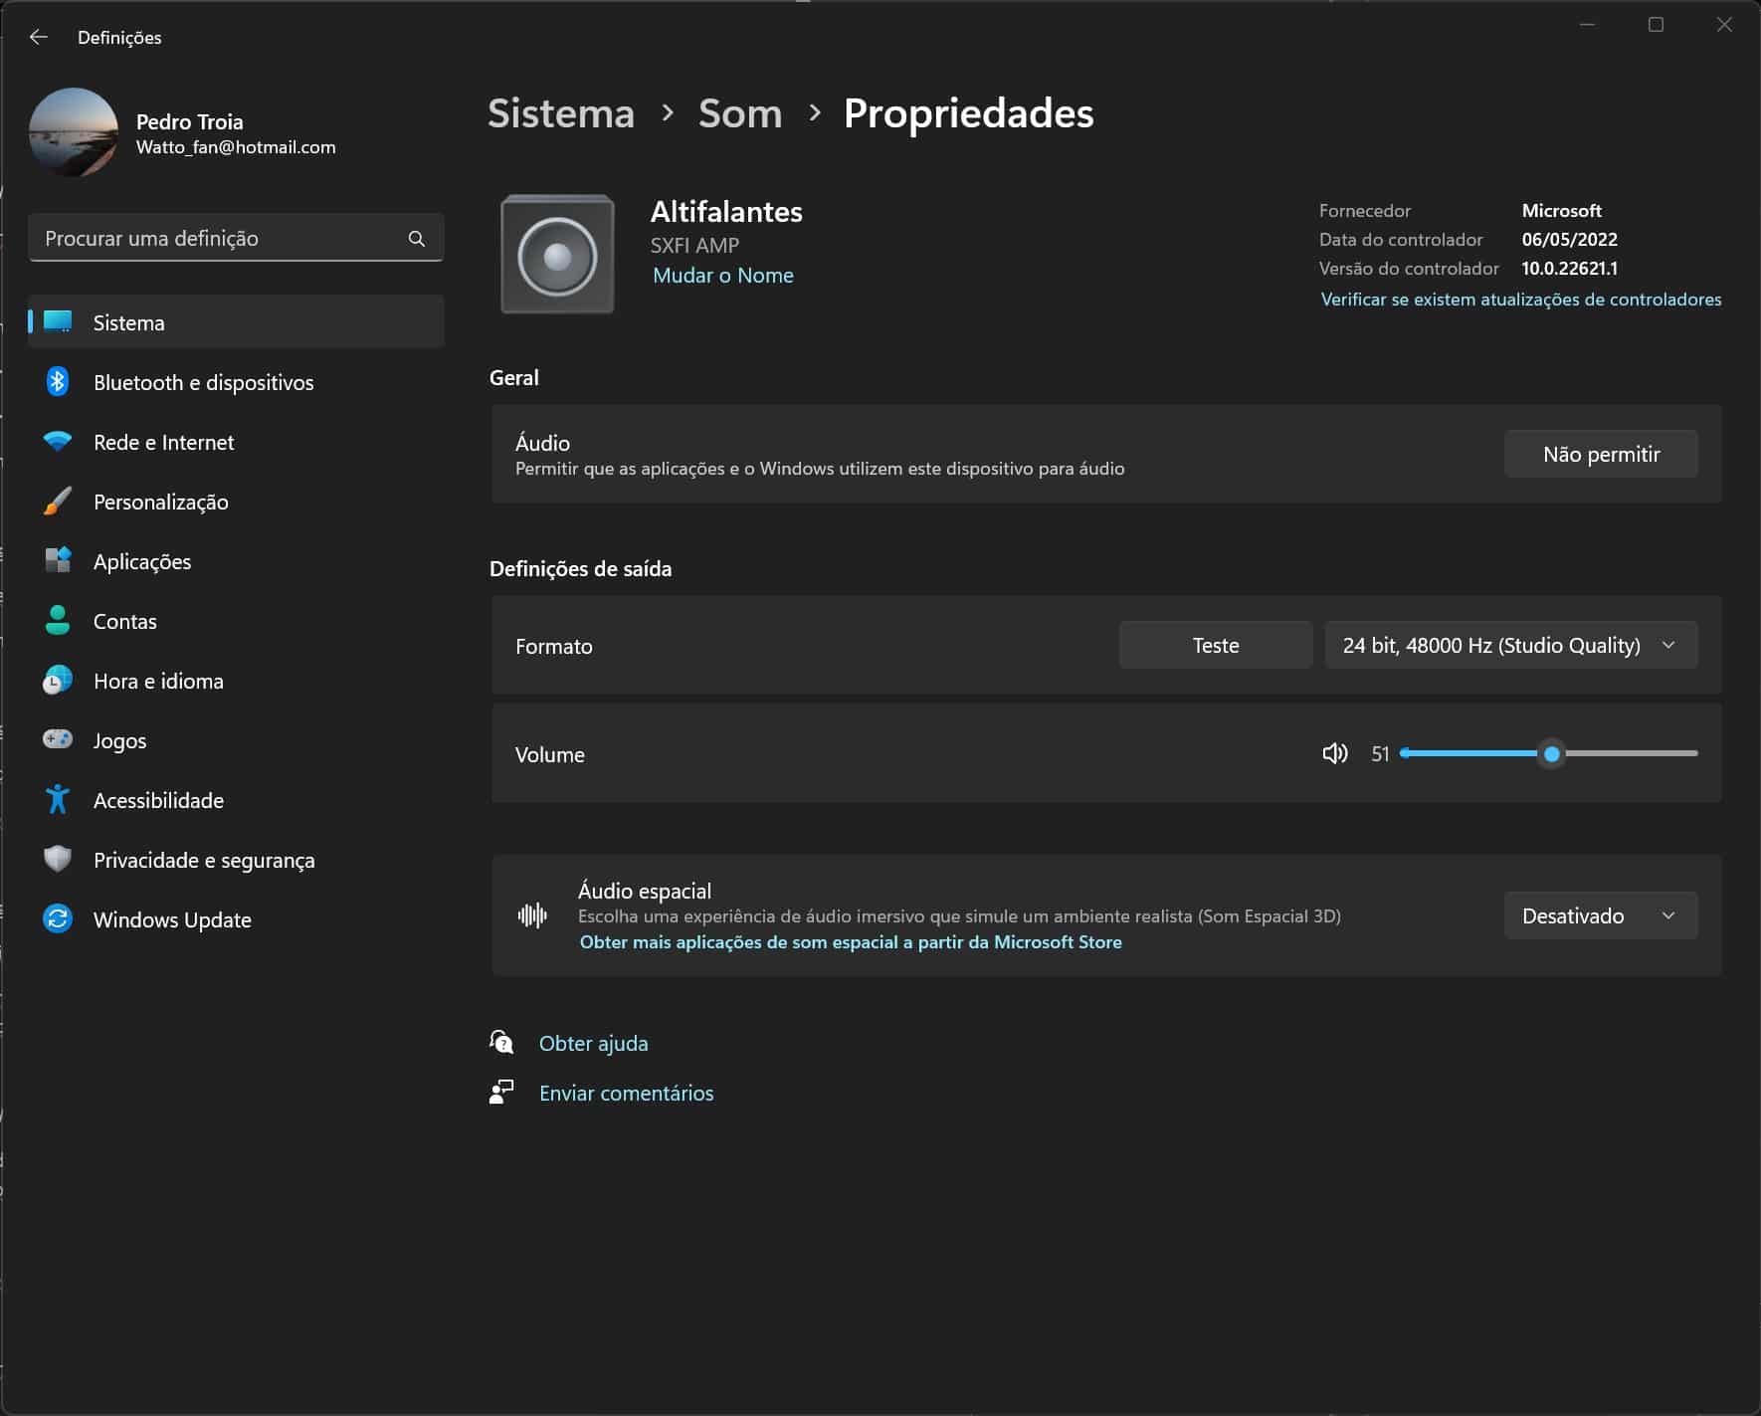Click the volume slider handle
The height and width of the screenshot is (1416, 1761).
(1551, 754)
